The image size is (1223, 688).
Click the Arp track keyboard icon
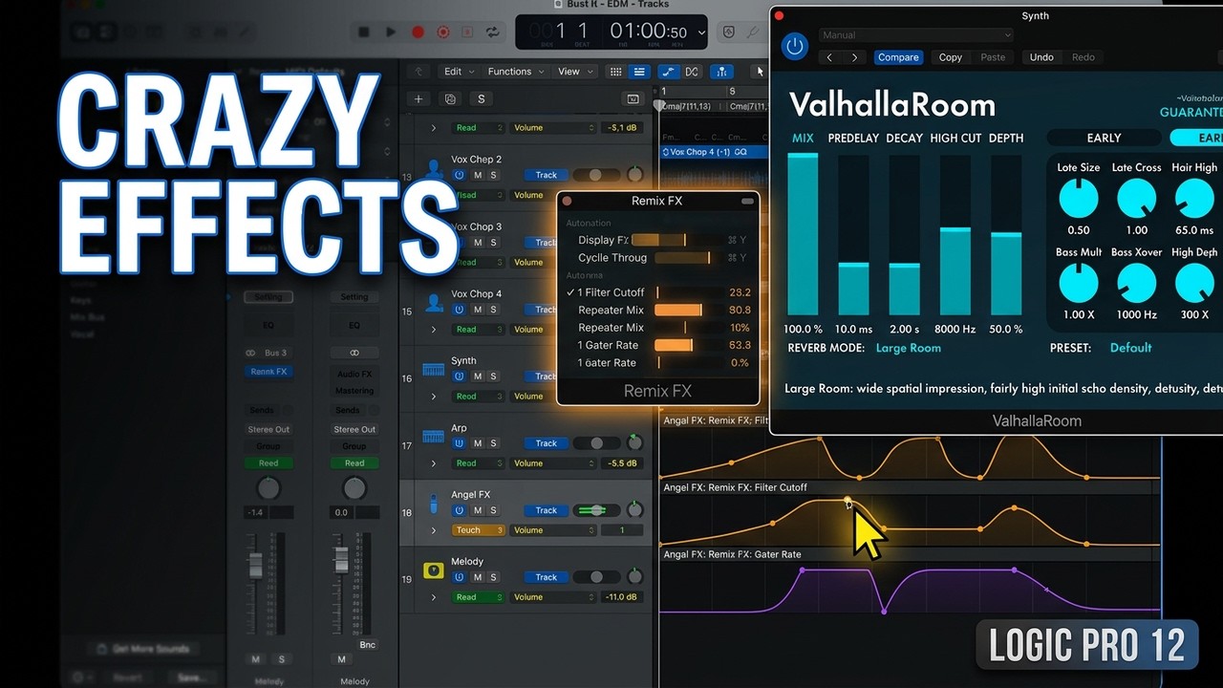[434, 437]
